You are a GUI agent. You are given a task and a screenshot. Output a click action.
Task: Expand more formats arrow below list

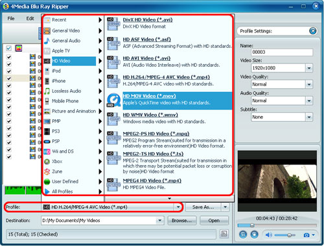tap(170, 199)
